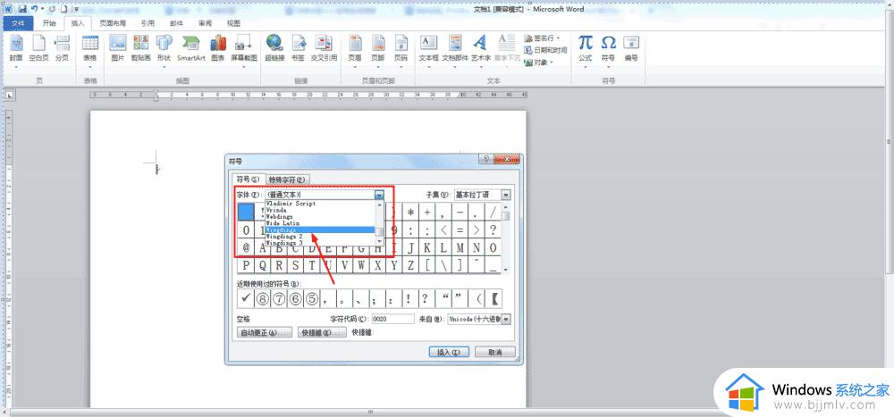Viewport: 894px width, 417px height.
Task: Click the font list scrollbar down arrow
Action: [379, 242]
